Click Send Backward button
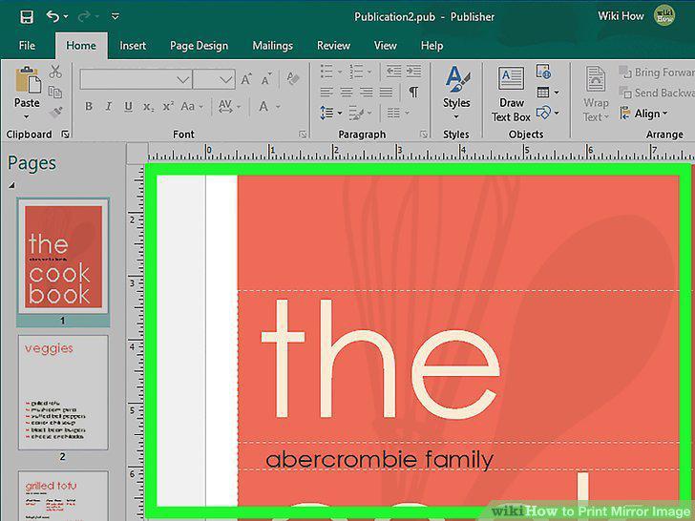The width and height of the screenshot is (695, 521). (657, 93)
